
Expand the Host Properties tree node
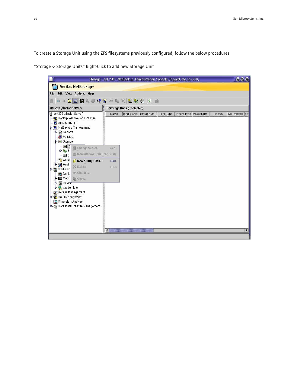click(x=56, y=165)
